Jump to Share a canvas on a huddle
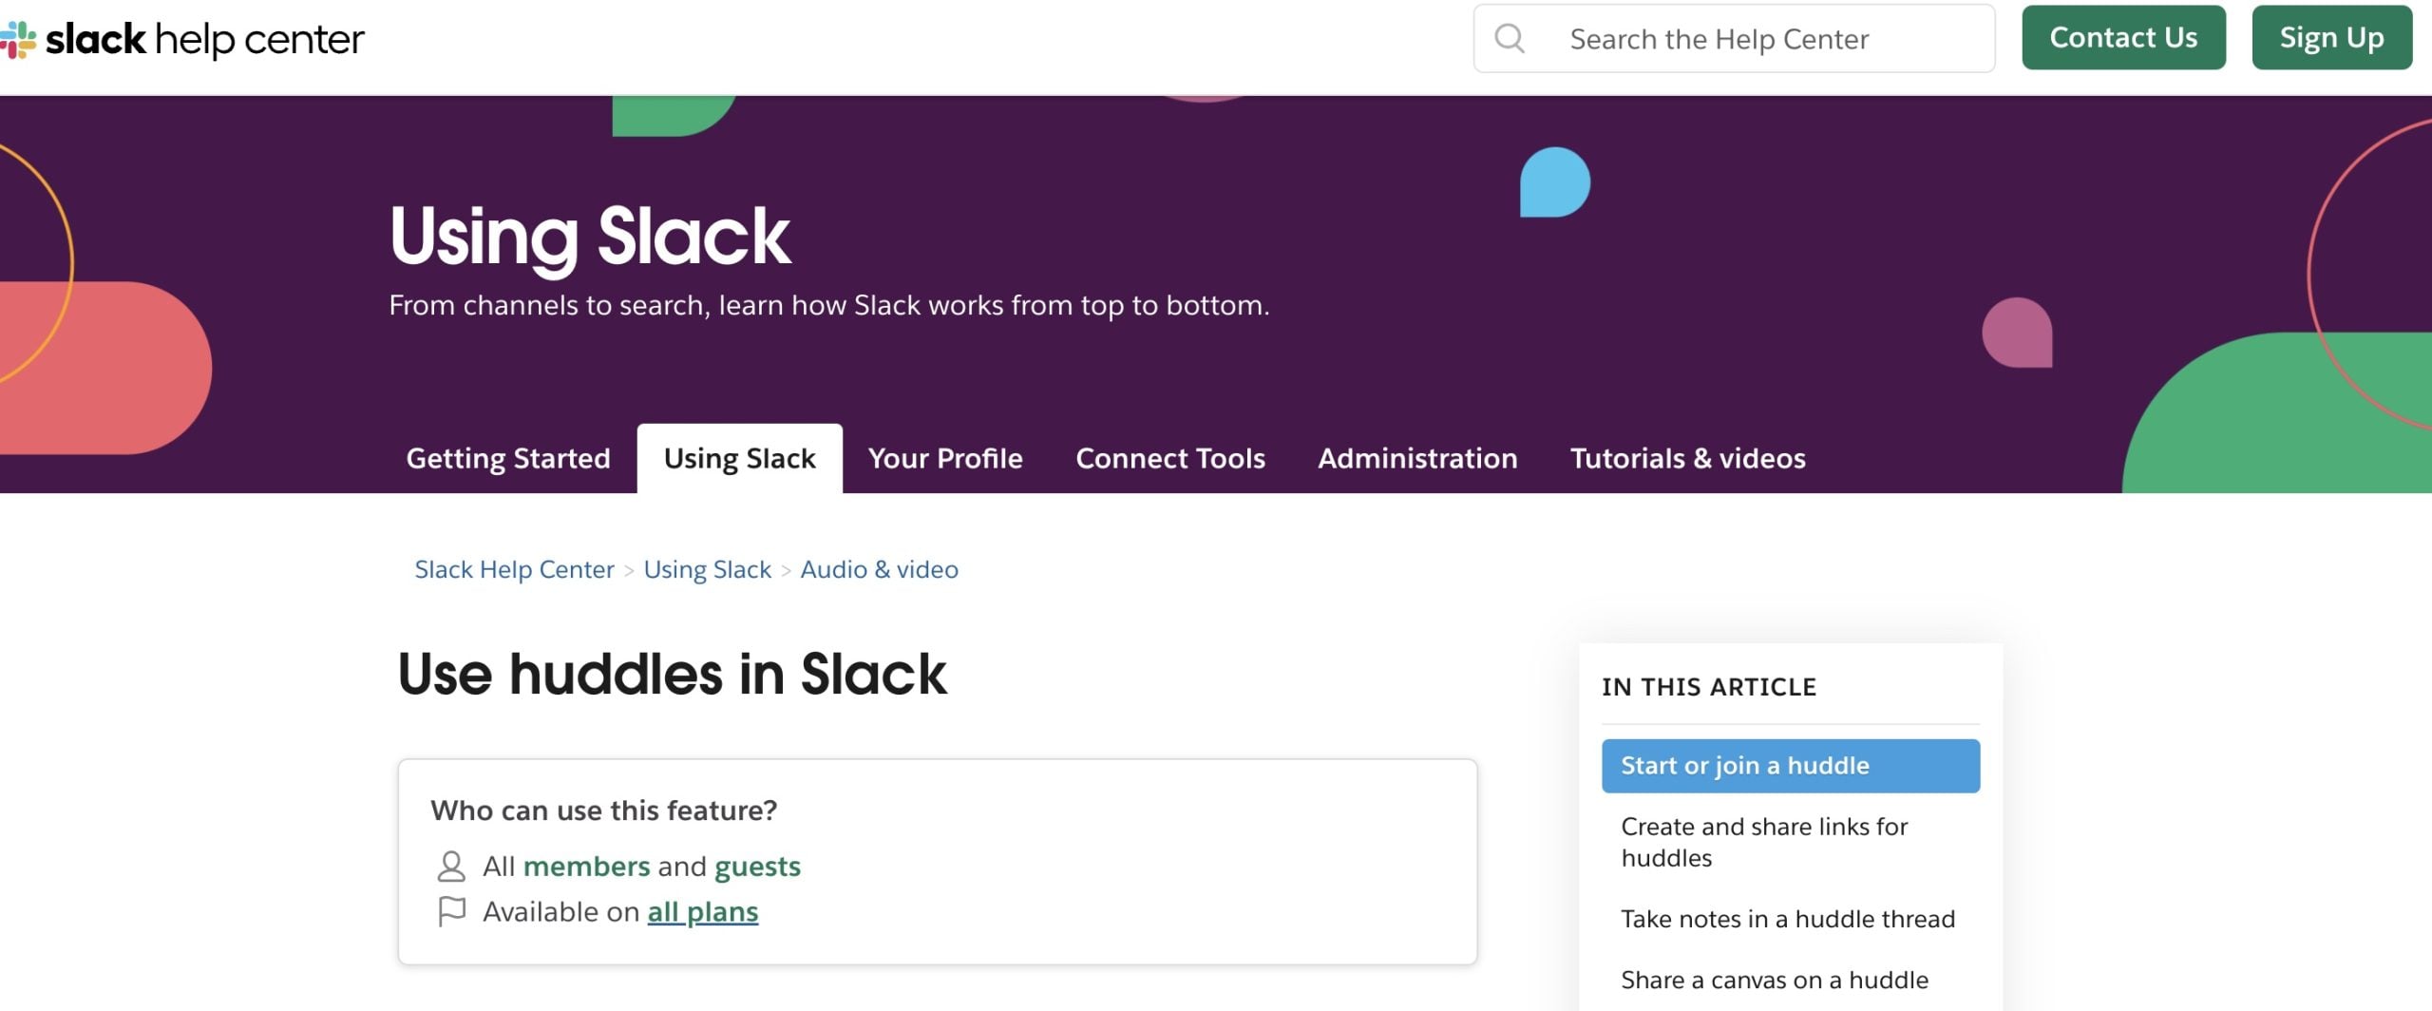The height and width of the screenshot is (1011, 2432). 1774,980
